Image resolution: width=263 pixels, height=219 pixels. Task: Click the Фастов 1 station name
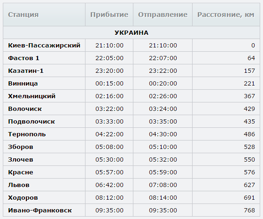tap(23, 58)
